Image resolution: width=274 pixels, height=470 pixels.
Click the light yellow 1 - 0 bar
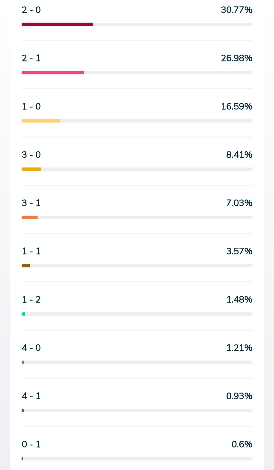pos(41,121)
